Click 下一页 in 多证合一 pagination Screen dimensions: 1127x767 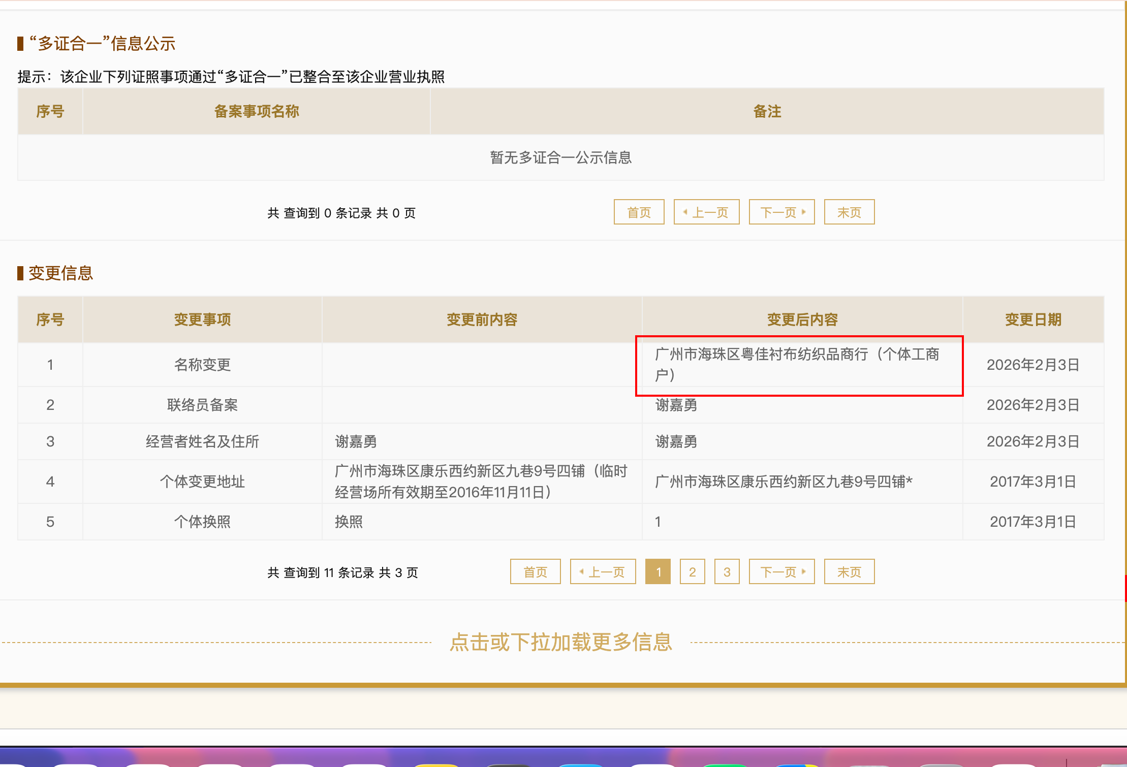point(781,212)
